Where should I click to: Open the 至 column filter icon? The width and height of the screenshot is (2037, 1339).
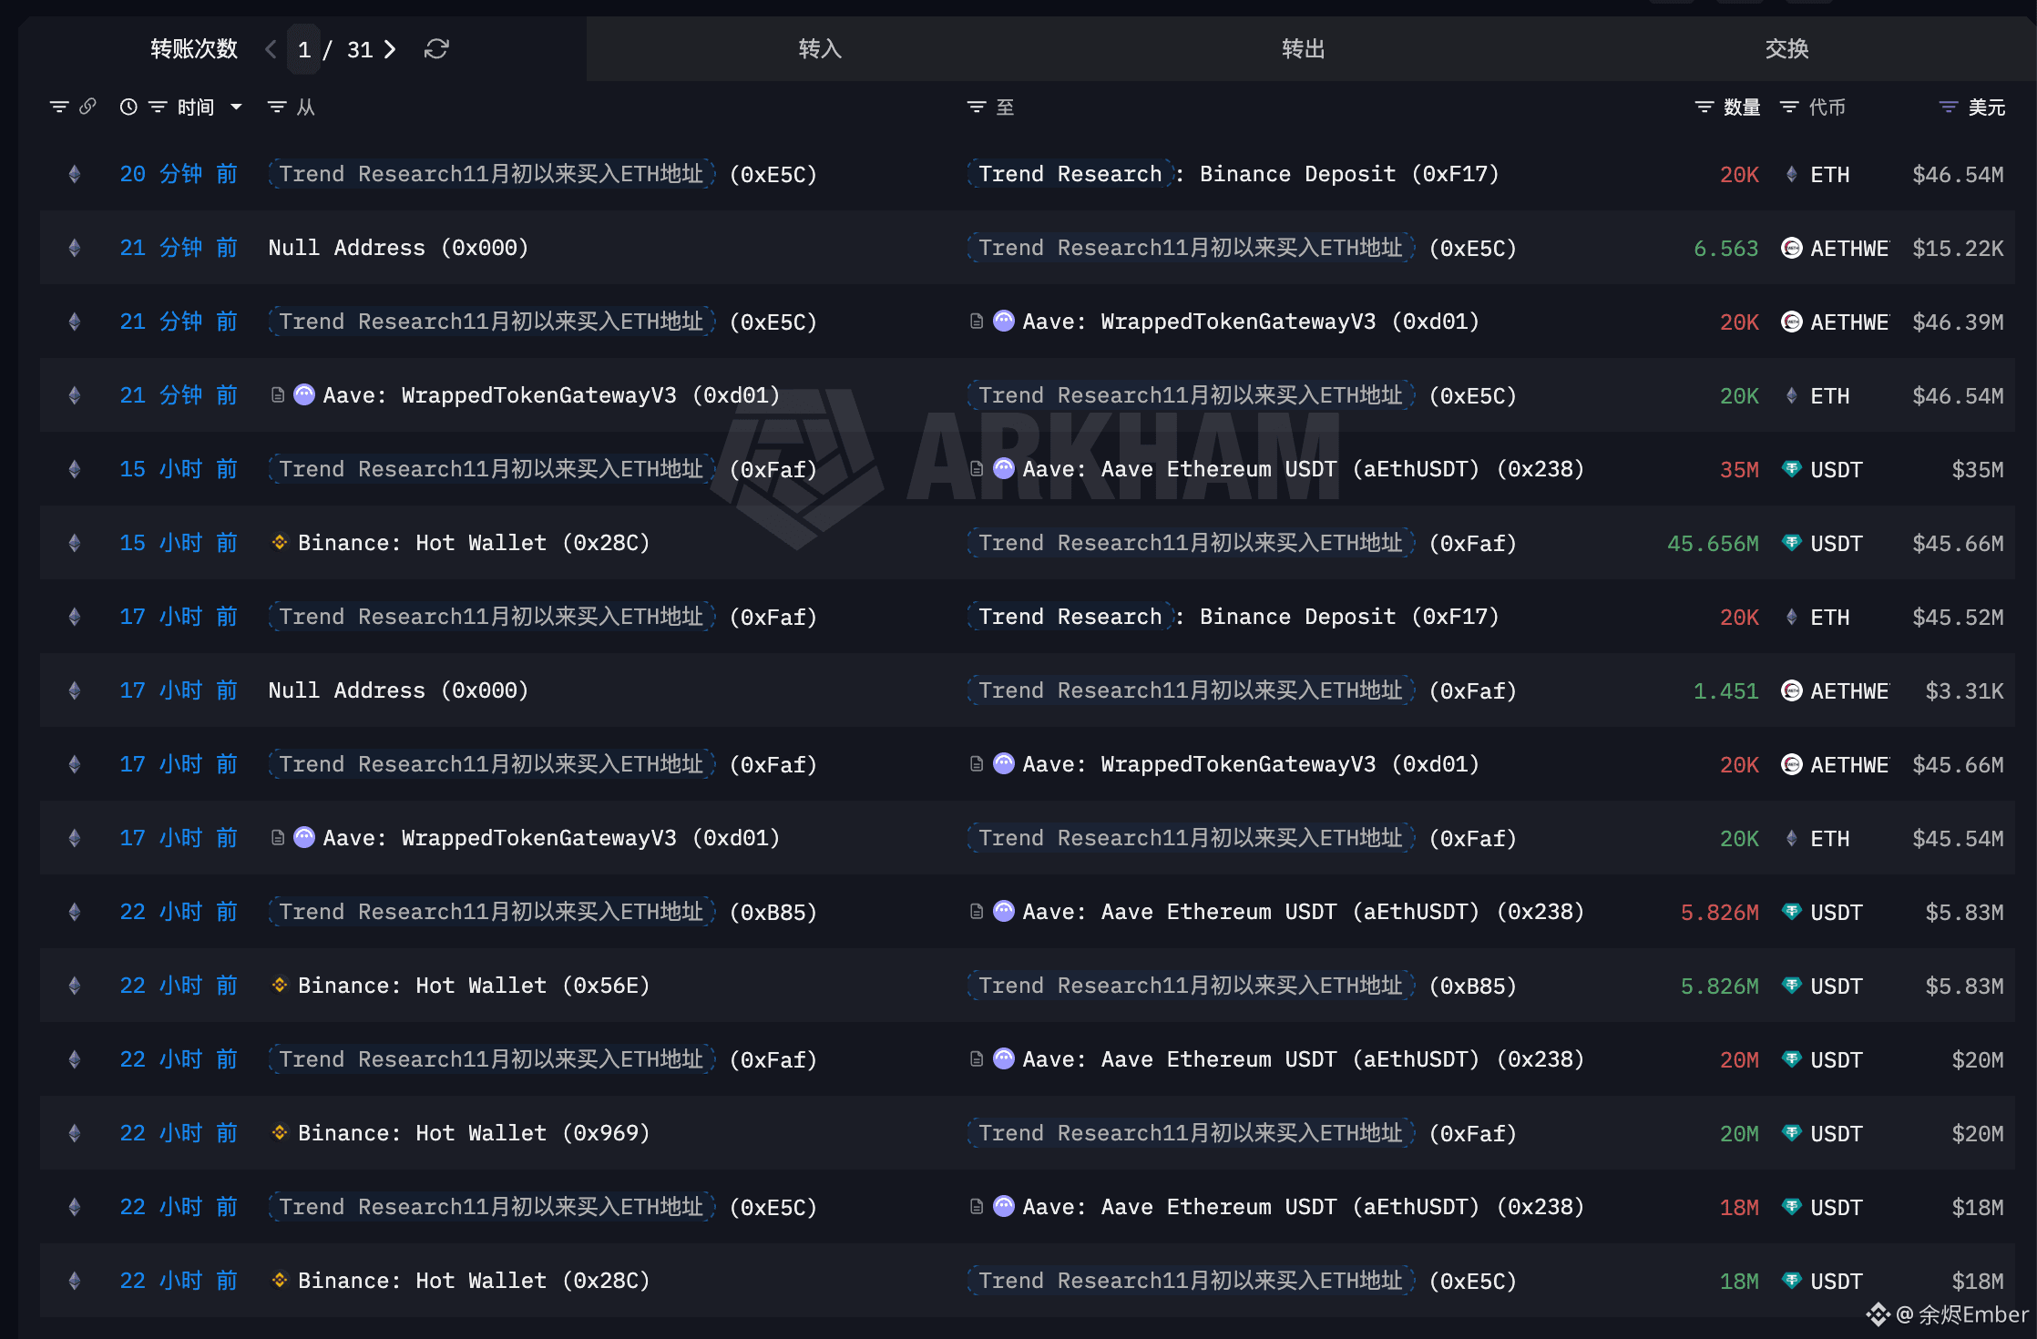click(976, 107)
